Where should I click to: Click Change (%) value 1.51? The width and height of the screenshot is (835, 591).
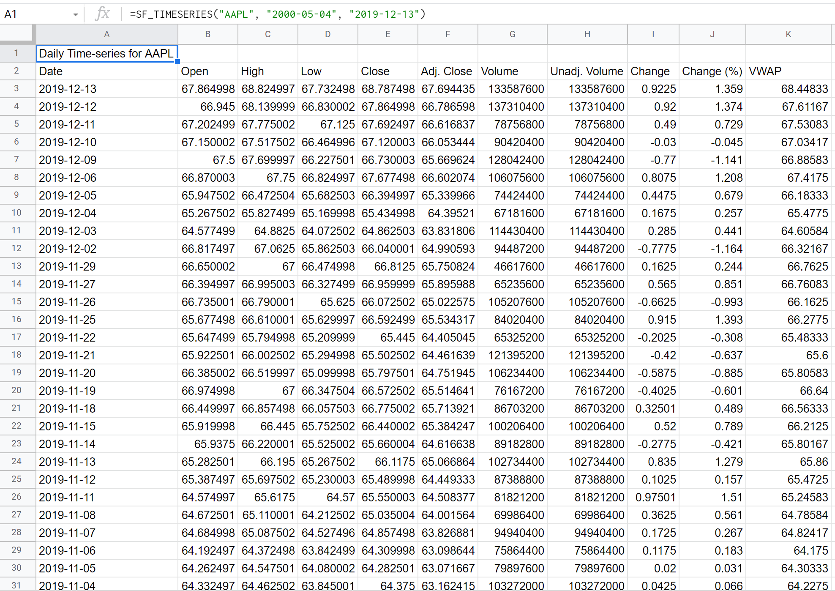tap(712, 498)
